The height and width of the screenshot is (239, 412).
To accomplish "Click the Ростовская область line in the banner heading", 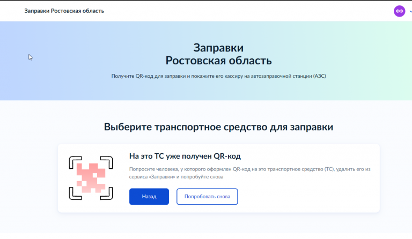I will tap(218, 61).
